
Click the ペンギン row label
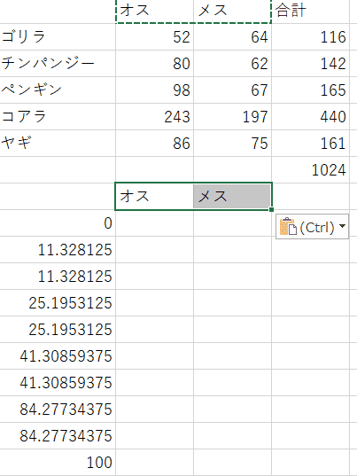pos(58,90)
